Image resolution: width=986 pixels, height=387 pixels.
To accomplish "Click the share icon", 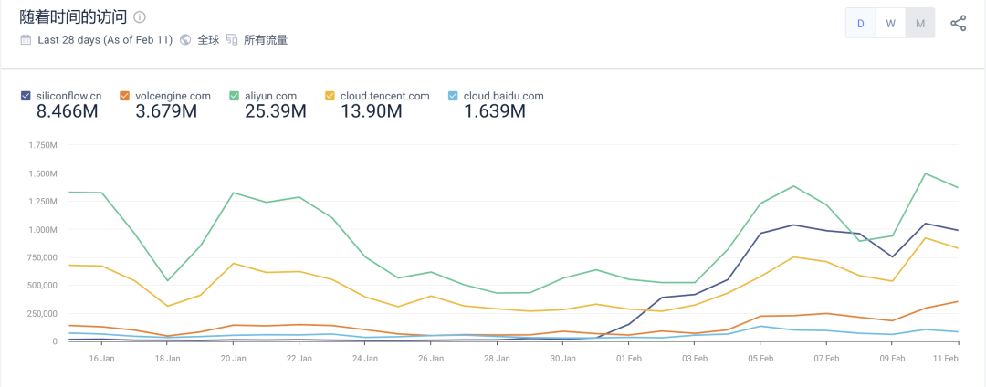I will [958, 24].
